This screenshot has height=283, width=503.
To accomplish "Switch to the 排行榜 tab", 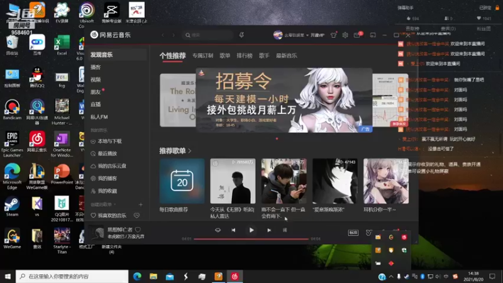I will 245,55.
